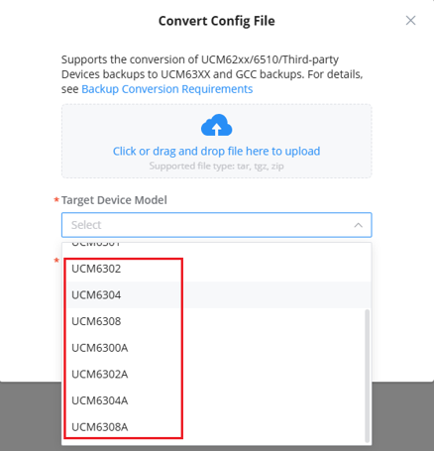This screenshot has width=434, height=451.
Task: Open the Backup Conversion Requirements link
Action: click(167, 89)
